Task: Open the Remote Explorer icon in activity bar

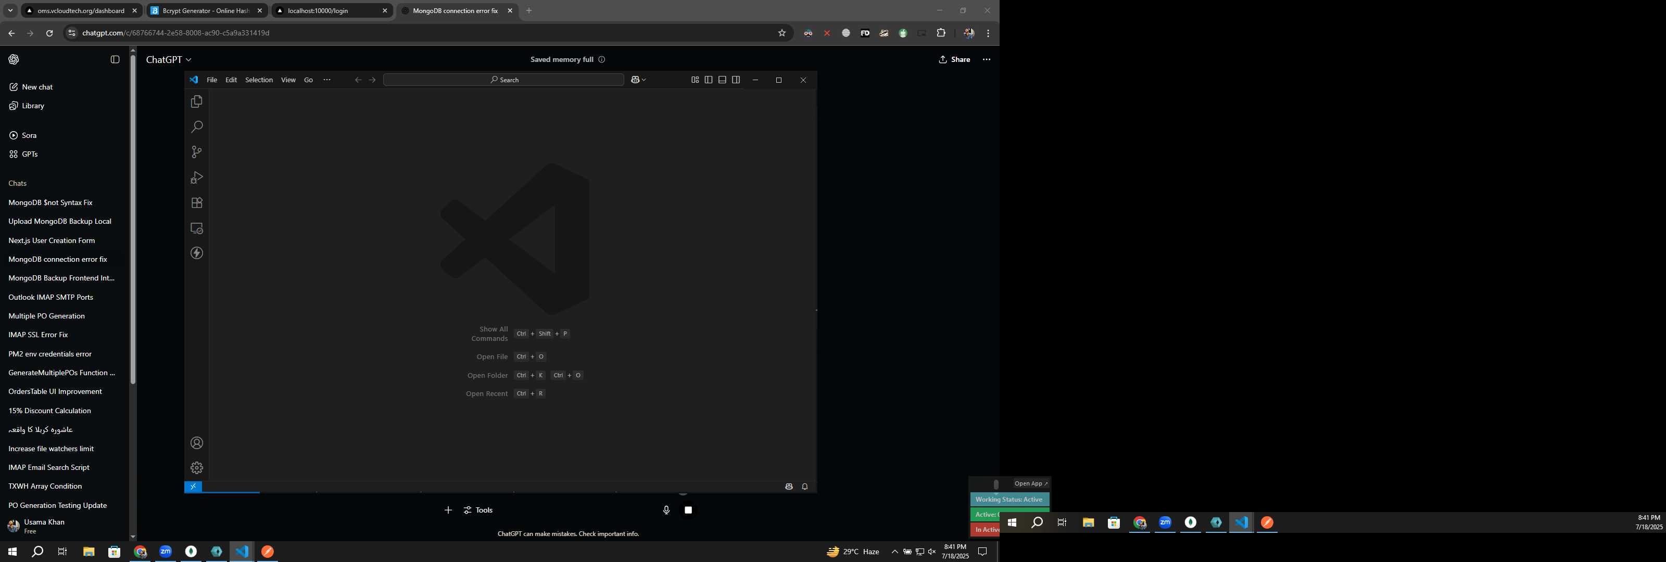Action: pos(197,228)
